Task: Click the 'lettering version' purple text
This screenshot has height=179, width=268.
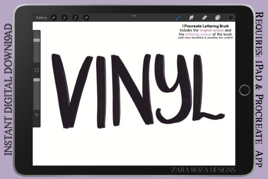Action: (x=198, y=34)
